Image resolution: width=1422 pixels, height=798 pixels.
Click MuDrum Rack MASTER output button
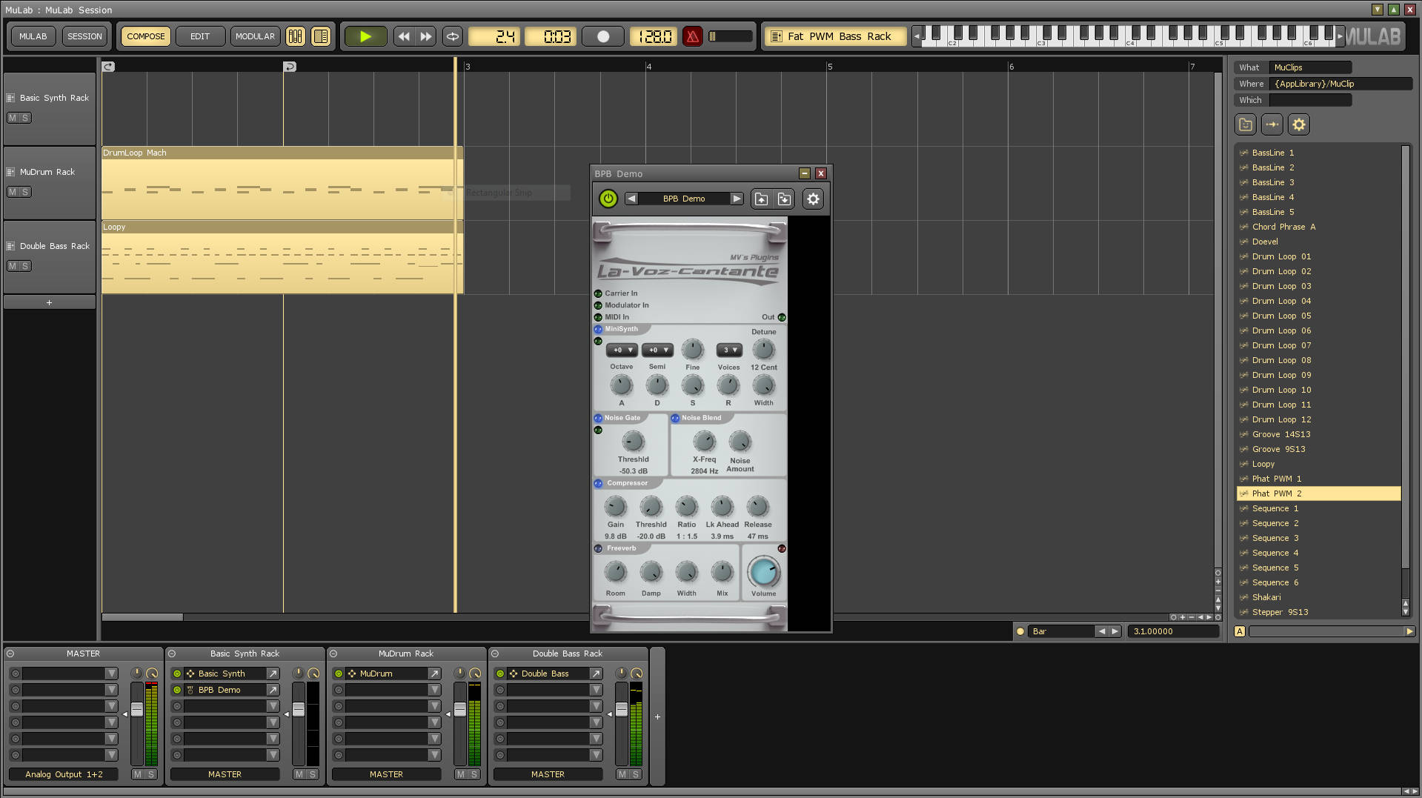(386, 774)
